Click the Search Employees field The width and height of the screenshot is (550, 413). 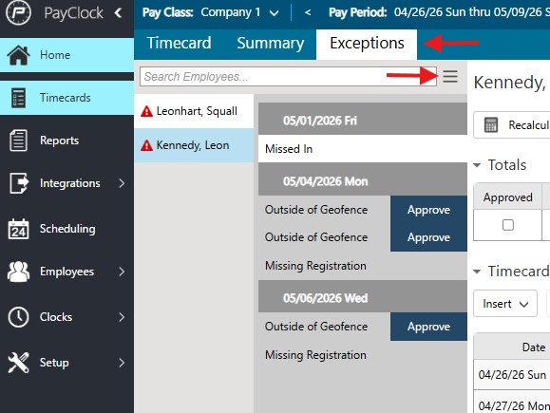pyautogui.click(x=288, y=77)
